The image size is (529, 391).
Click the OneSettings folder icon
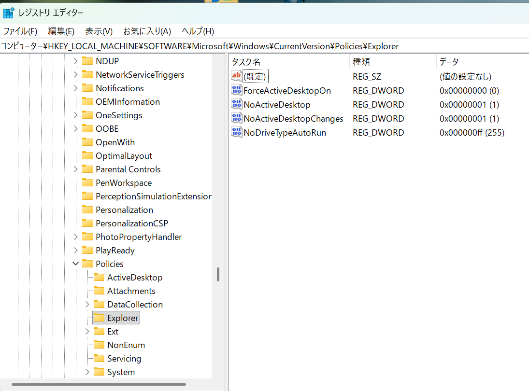point(87,115)
